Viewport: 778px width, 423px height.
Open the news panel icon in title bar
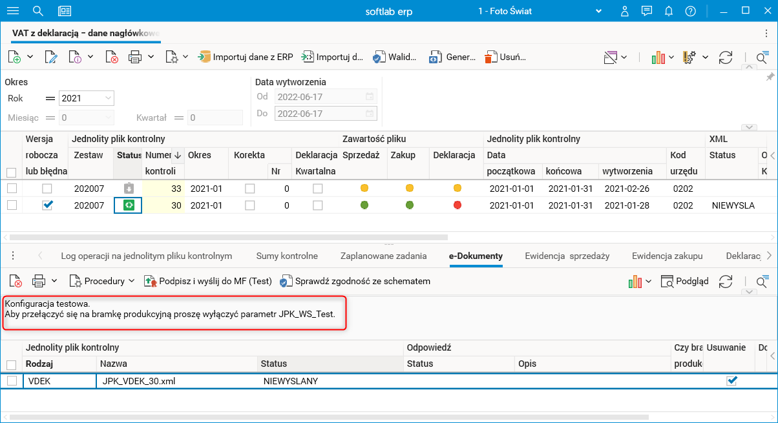[x=65, y=11]
